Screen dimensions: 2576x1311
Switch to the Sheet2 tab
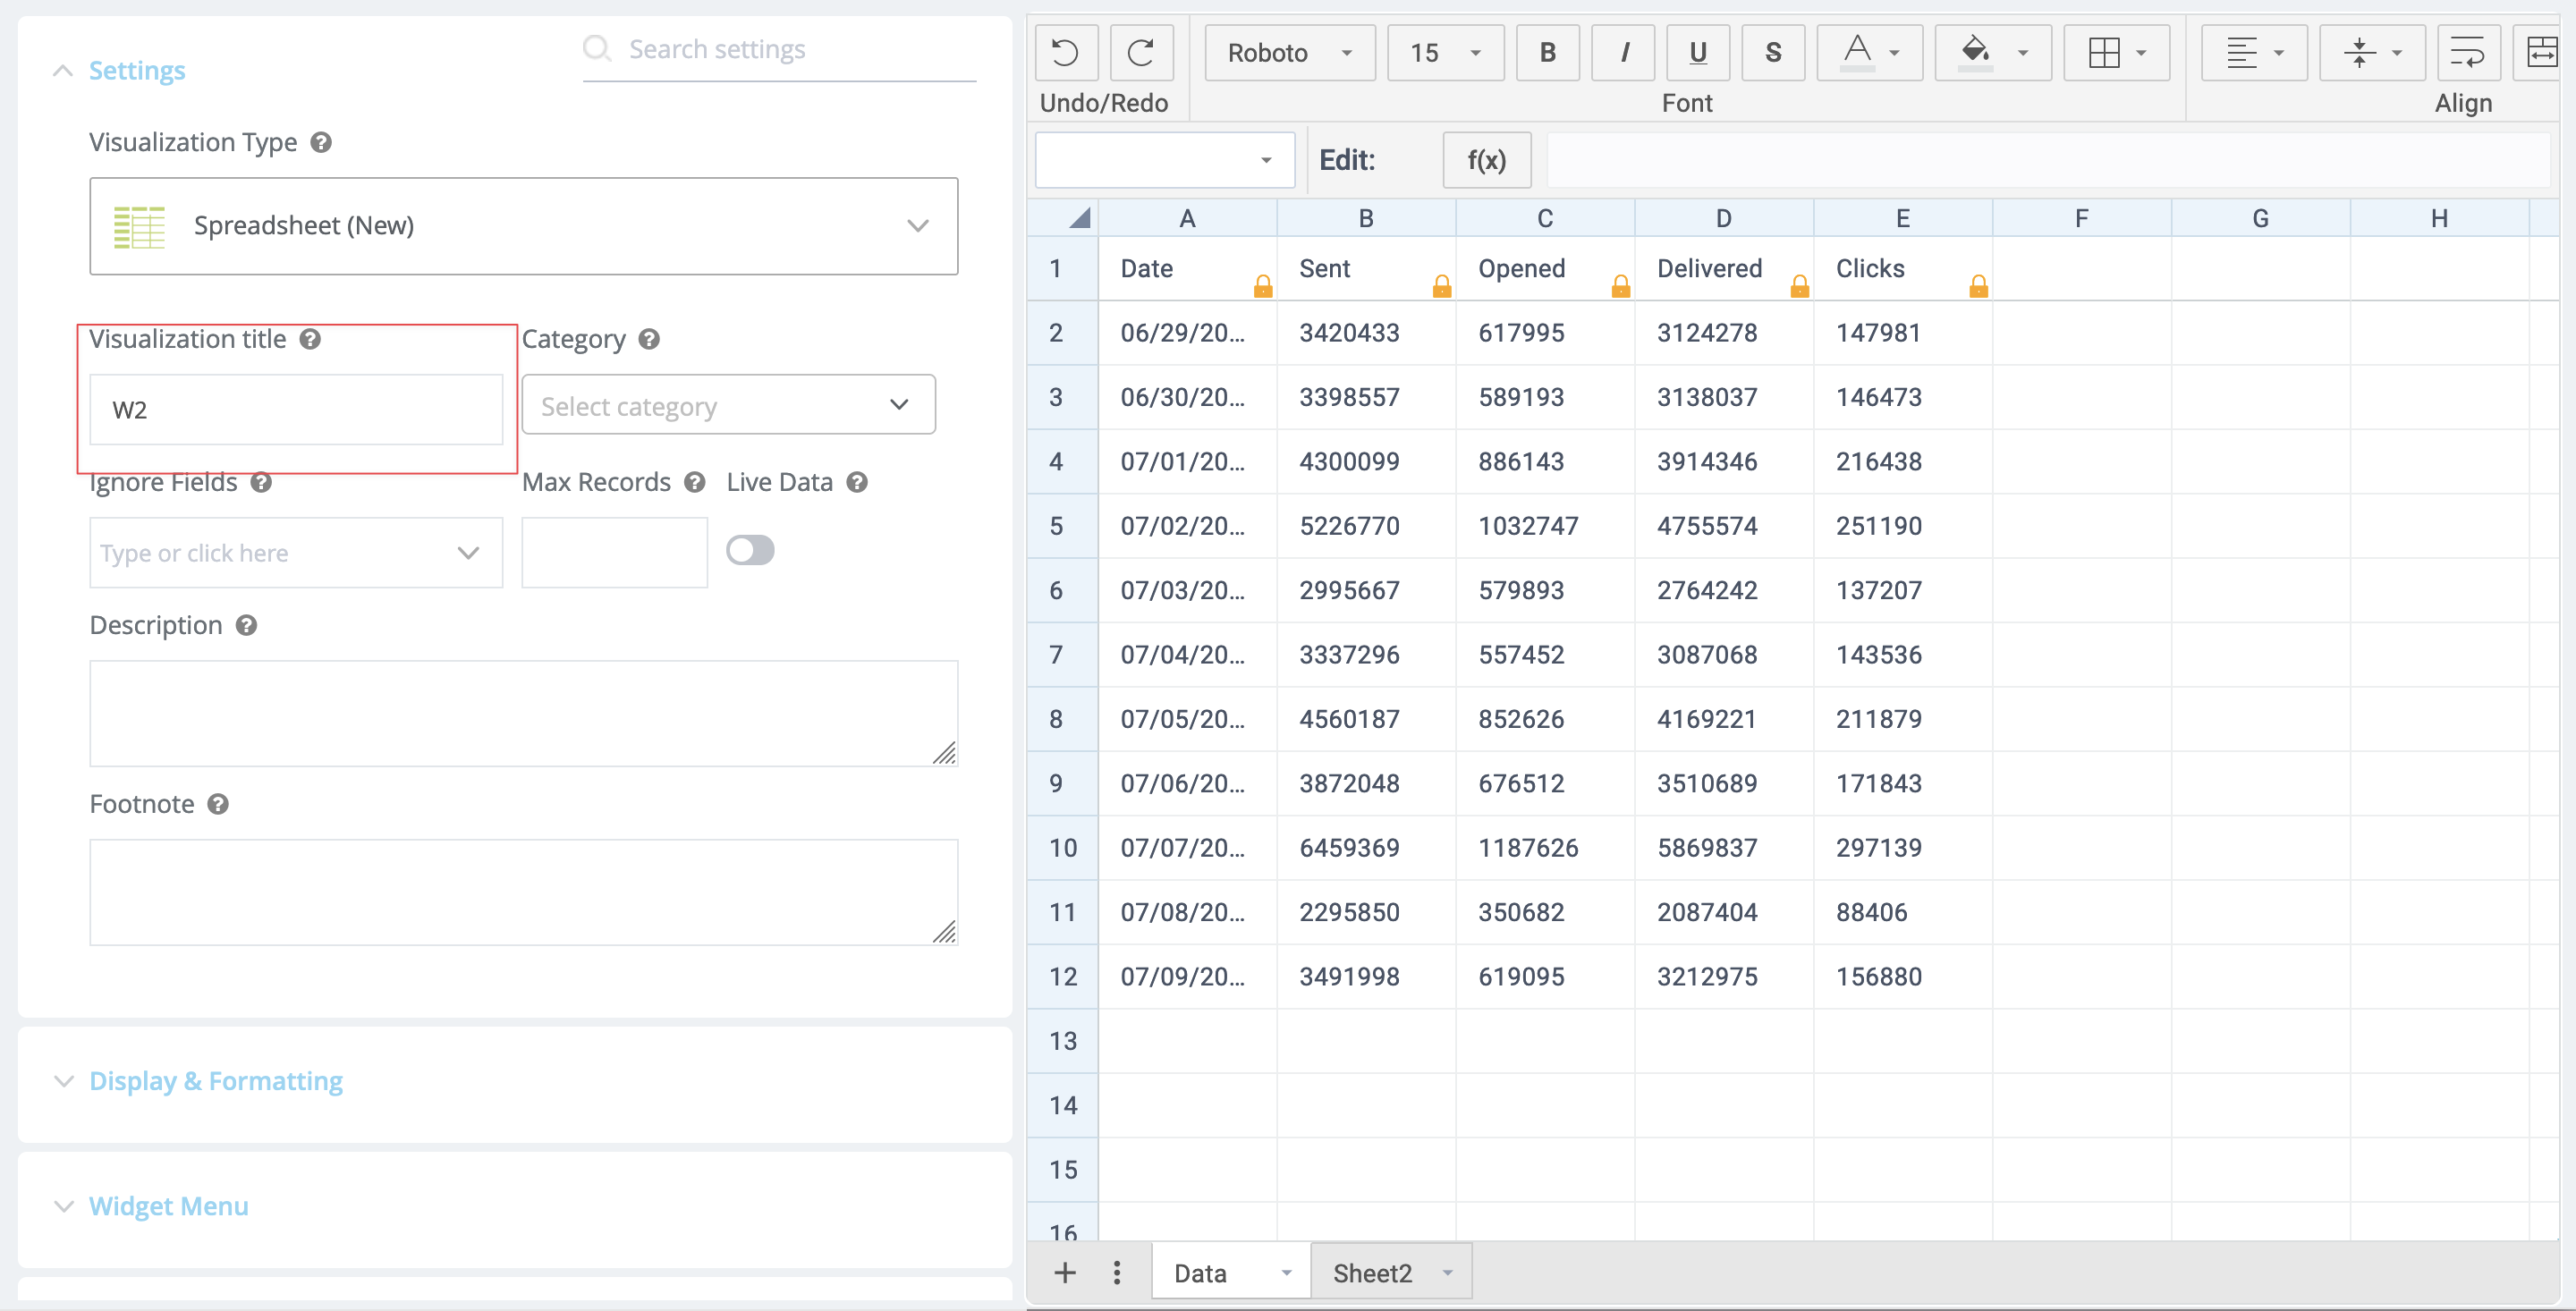click(x=1372, y=1273)
